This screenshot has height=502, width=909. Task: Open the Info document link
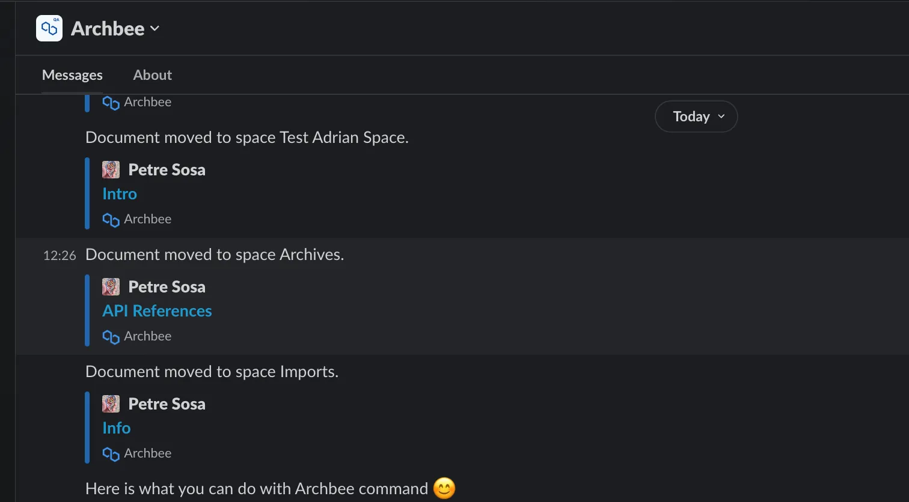coord(117,428)
